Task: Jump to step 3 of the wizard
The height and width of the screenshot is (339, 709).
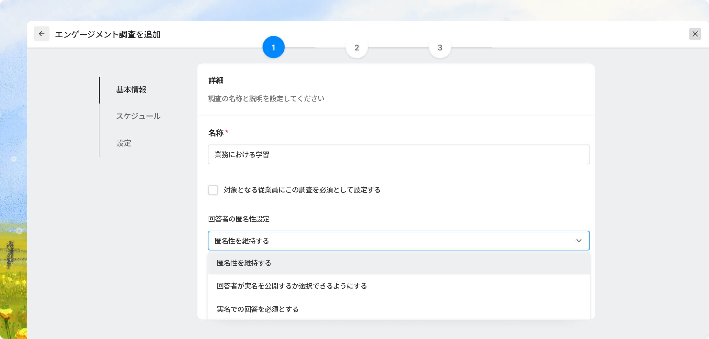Action: click(x=440, y=48)
